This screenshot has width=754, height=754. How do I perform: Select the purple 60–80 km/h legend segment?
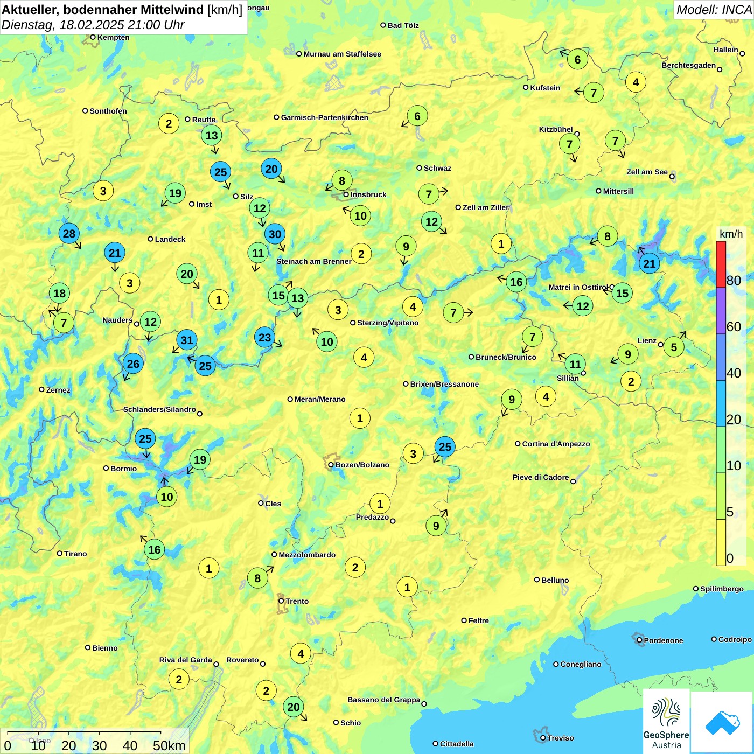click(721, 311)
